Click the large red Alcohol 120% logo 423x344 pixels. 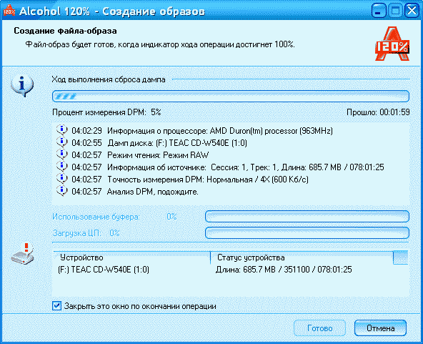[x=392, y=44]
